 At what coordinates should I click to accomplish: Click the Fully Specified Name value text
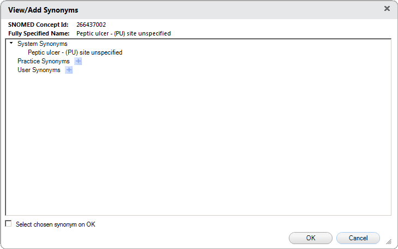coord(123,33)
